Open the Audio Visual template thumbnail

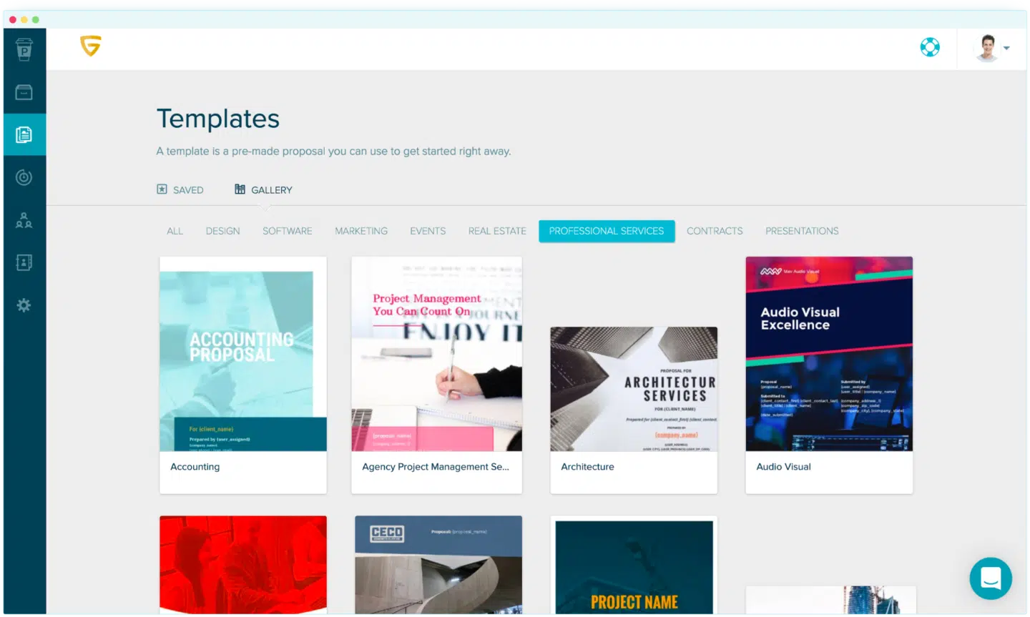tap(828, 355)
